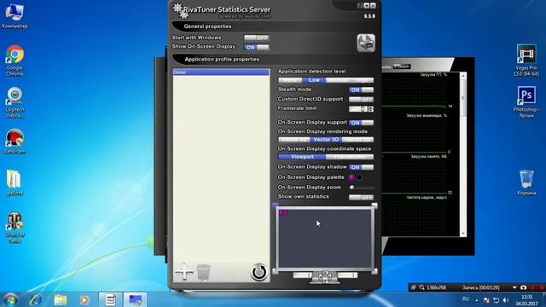Viewport: 546px width, 307px height.
Task: Show hidden tray icons arrow
Action: [477, 300]
